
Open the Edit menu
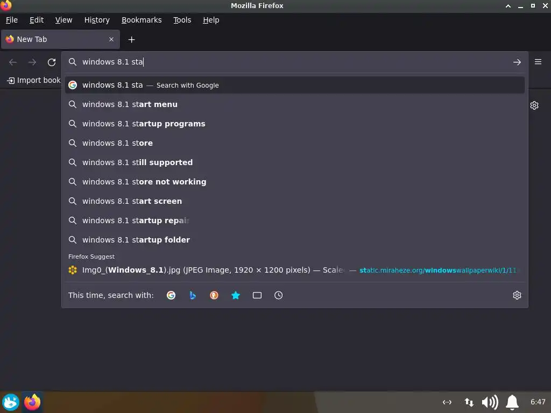pos(37,20)
